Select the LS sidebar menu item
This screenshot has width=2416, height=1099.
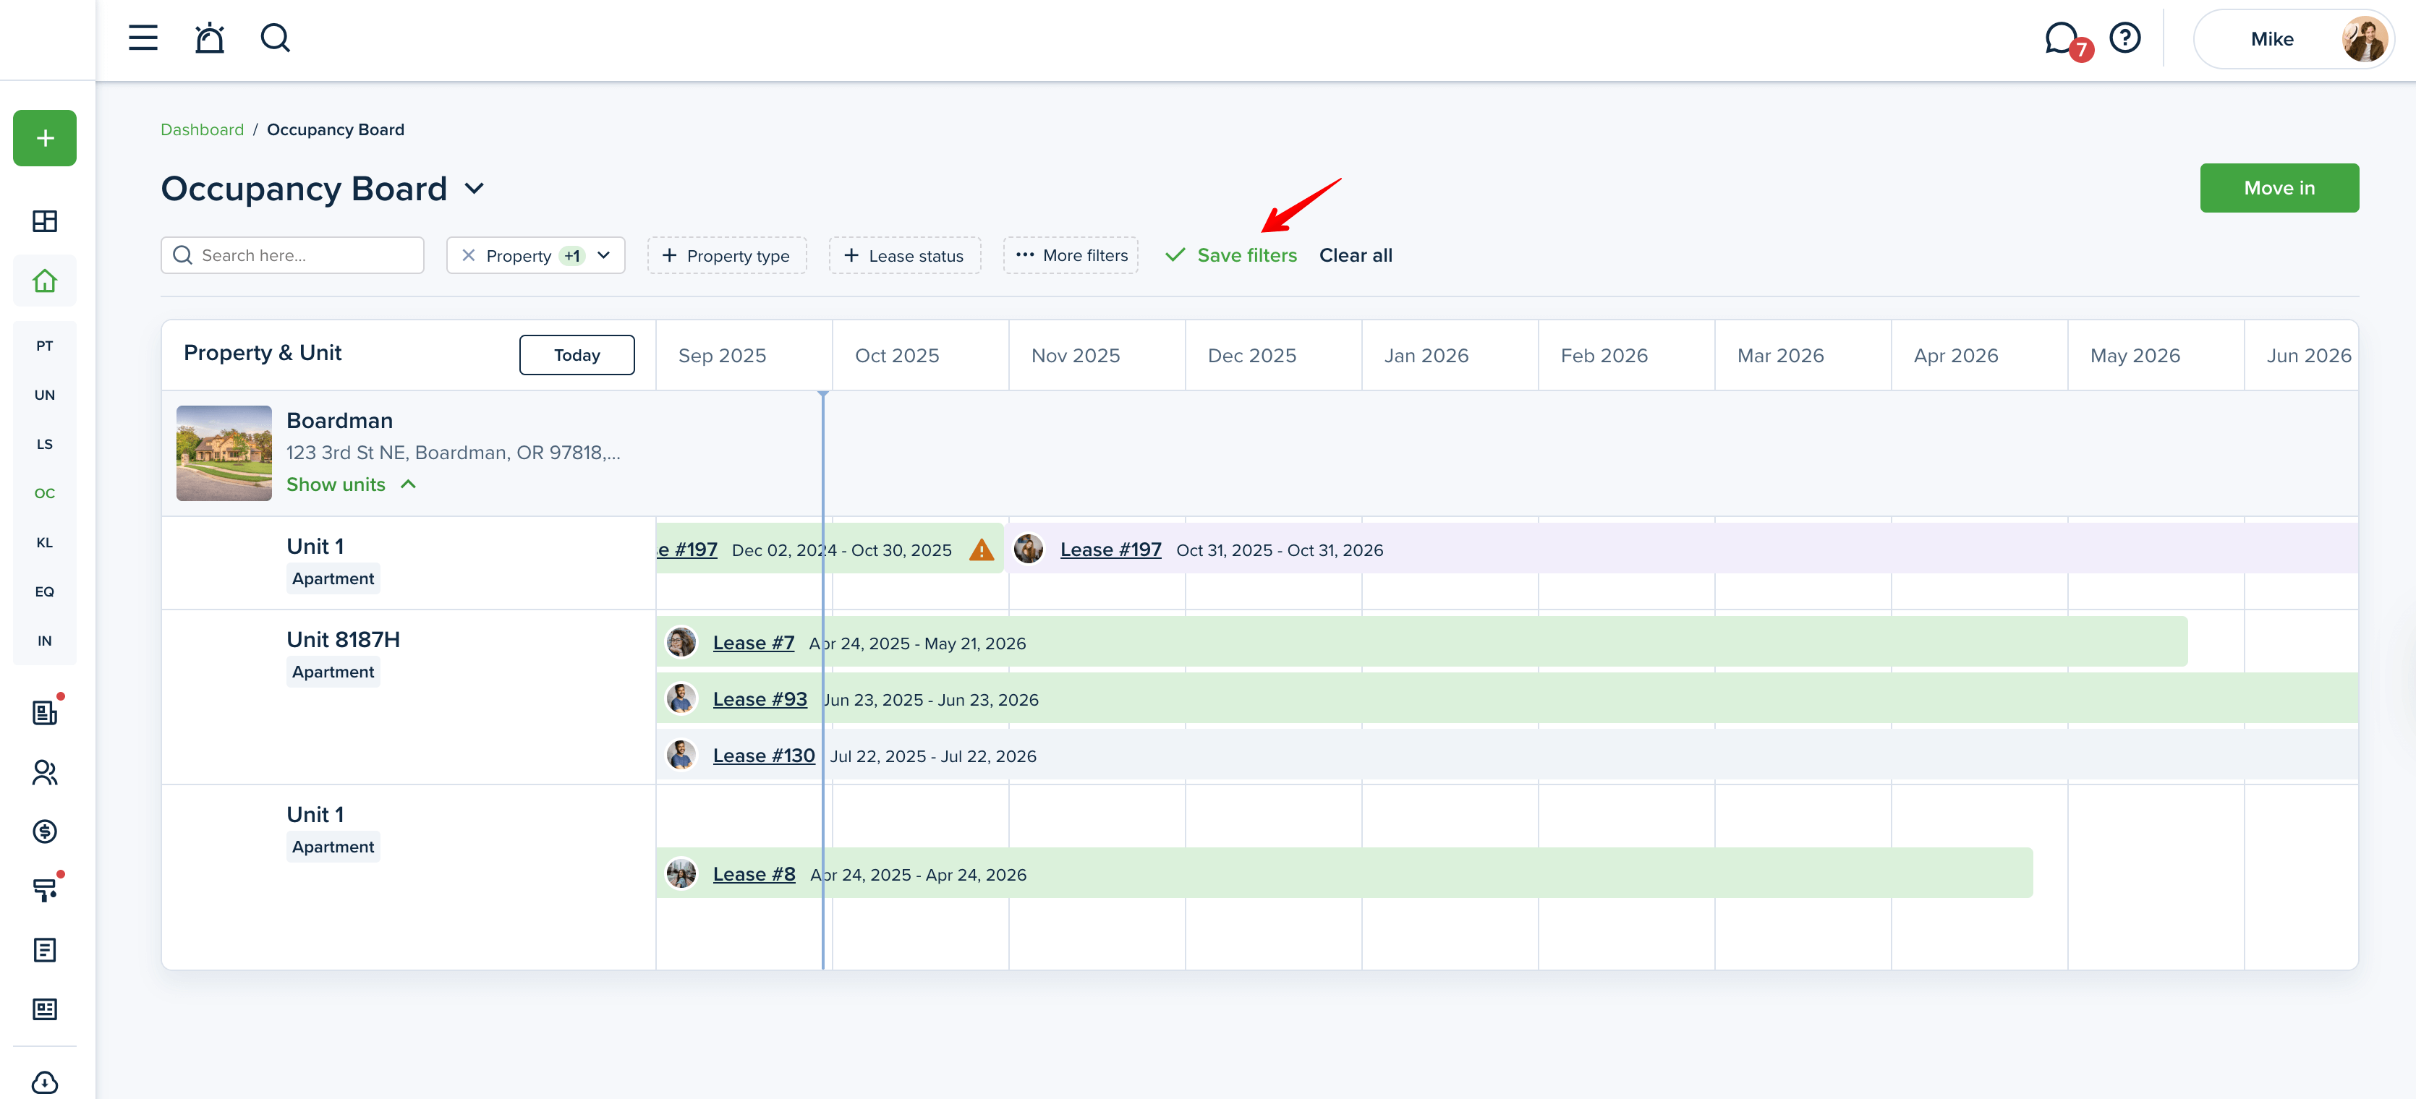45,445
